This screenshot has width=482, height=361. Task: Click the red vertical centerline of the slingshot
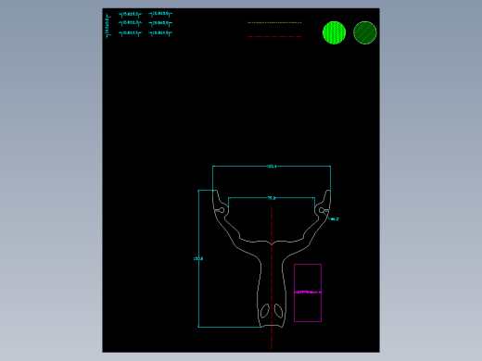272,278
